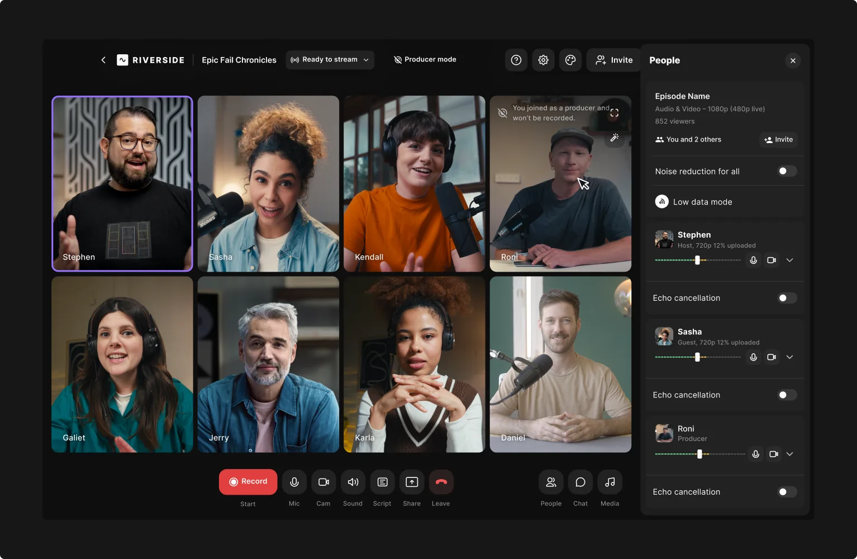The image size is (857, 559).
Task: Start recording with the Record button
Action: tap(248, 482)
